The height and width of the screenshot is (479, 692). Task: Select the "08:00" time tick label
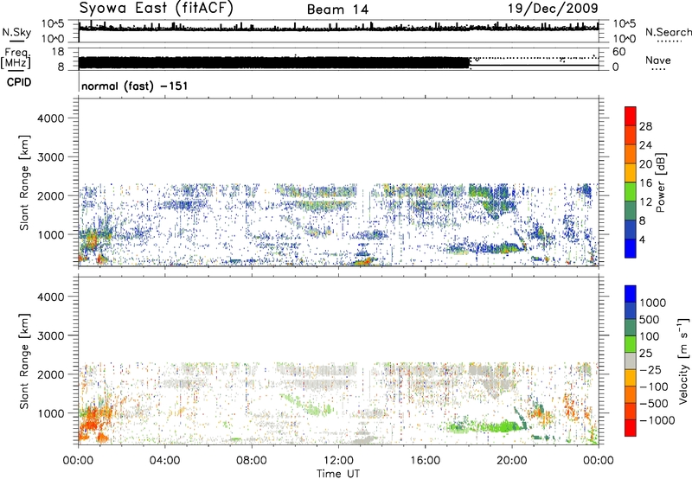(252, 461)
